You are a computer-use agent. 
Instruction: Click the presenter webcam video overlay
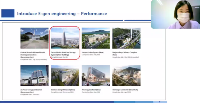176,14
